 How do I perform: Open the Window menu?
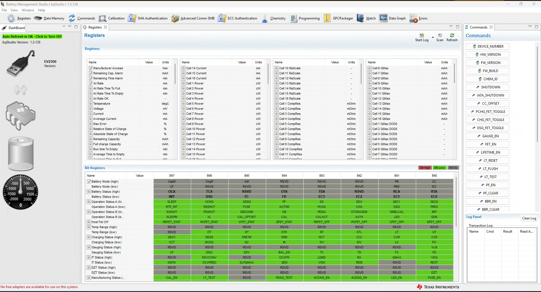(x=28, y=10)
